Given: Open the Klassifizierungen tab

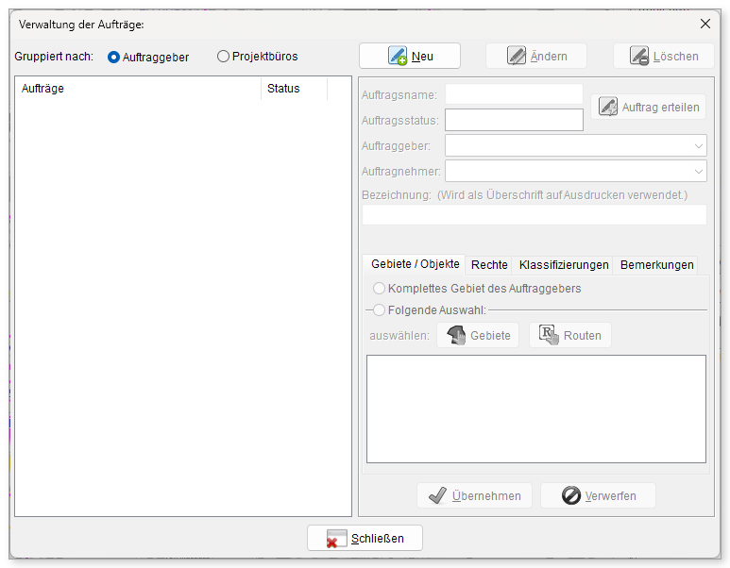Looking at the screenshot, I should click(564, 265).
